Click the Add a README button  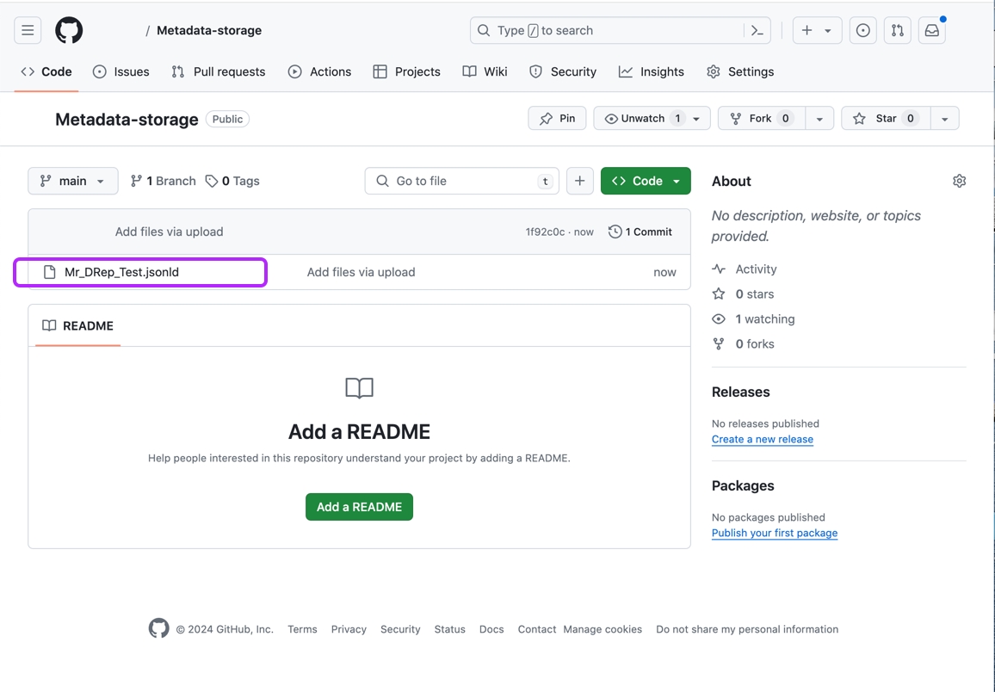(359, 507)
